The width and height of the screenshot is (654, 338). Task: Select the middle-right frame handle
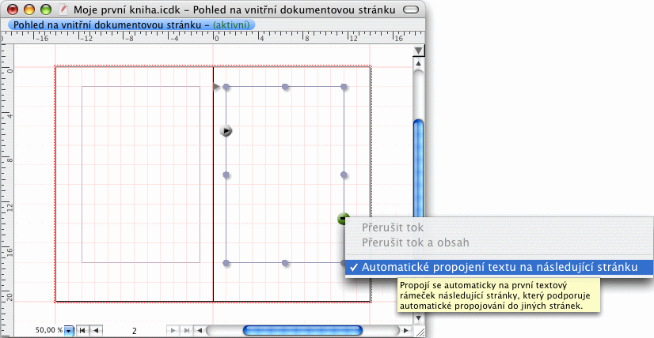[344, 175]
